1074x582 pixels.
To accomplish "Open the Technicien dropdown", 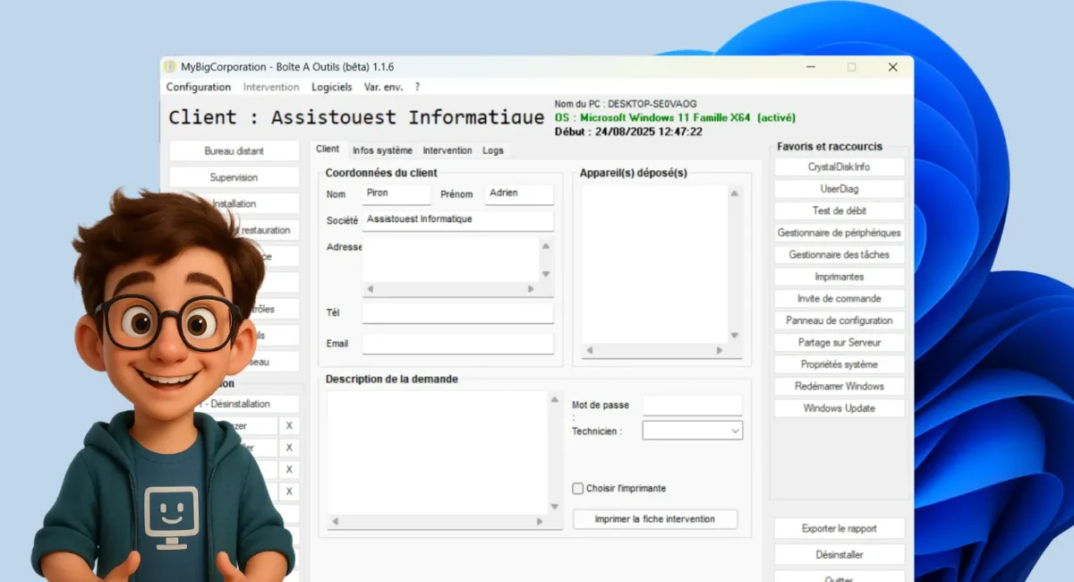I will (x=693, y=431).
